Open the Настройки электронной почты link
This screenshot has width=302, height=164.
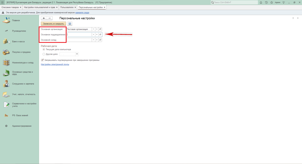coord(55,64)
